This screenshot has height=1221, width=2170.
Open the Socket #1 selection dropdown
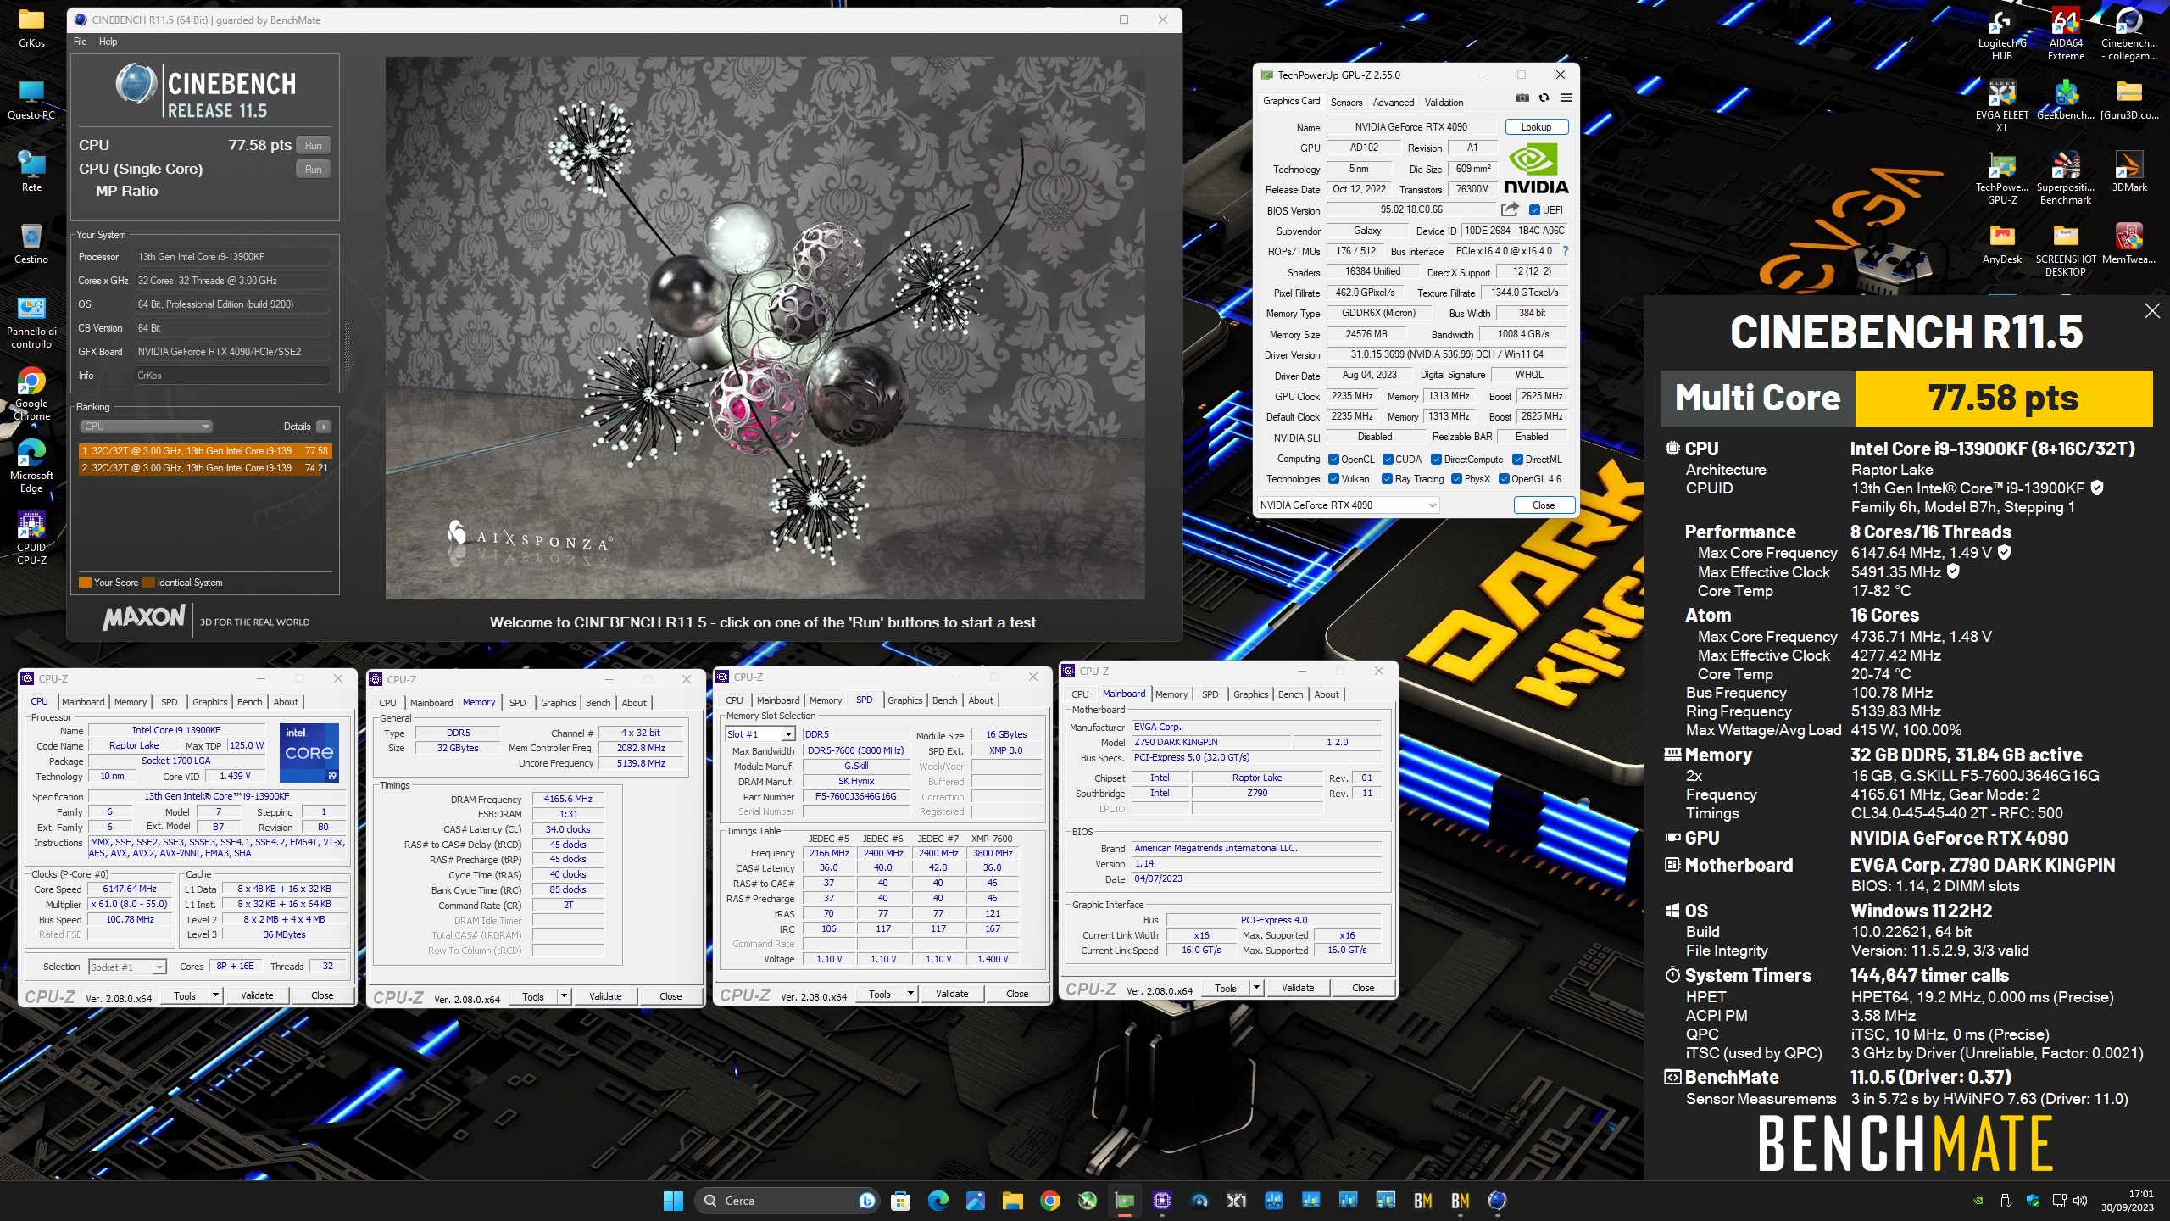click(x=127, y=967)
